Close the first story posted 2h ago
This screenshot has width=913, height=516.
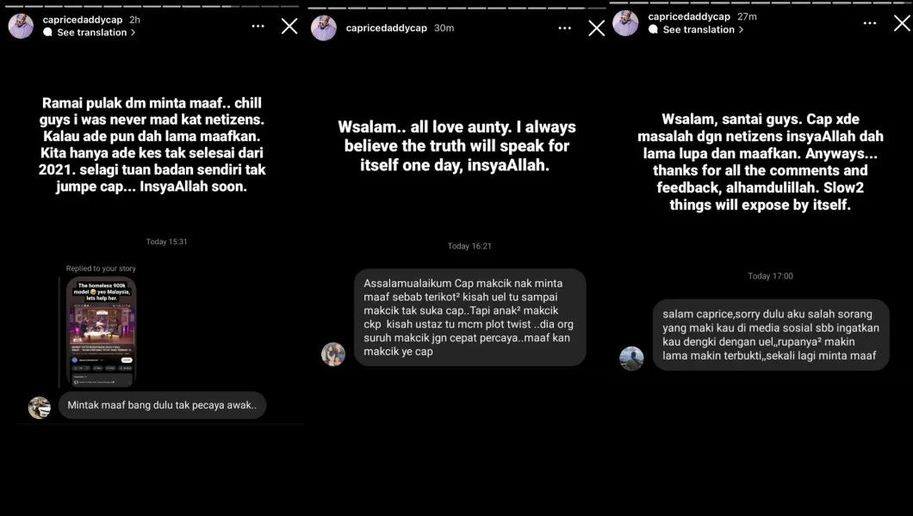pyautogui.click(x=289, y=26)
